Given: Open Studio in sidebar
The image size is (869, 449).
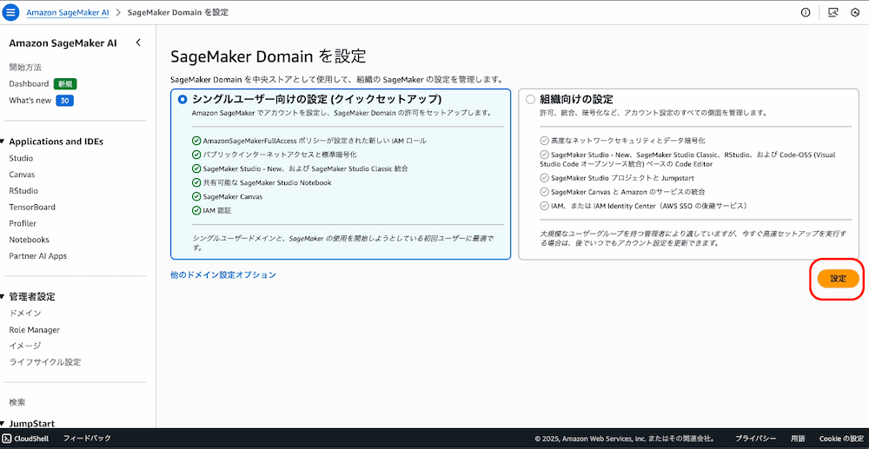Looking at the screenshot, I should pyautogui.click(x=21, y=158).
